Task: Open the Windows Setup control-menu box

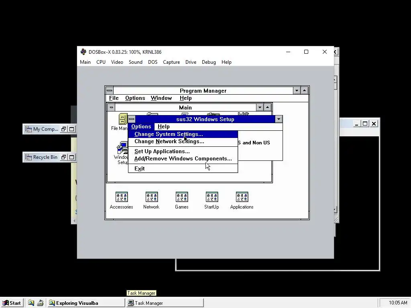Action: click(x=132, y=119)
